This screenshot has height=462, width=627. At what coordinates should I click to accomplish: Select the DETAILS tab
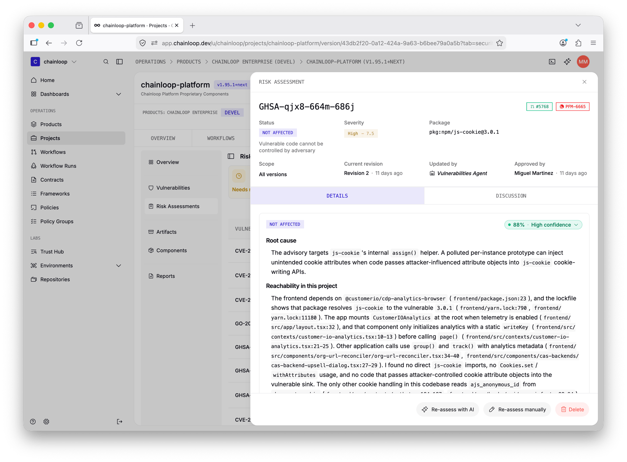[x=337, y=196]
